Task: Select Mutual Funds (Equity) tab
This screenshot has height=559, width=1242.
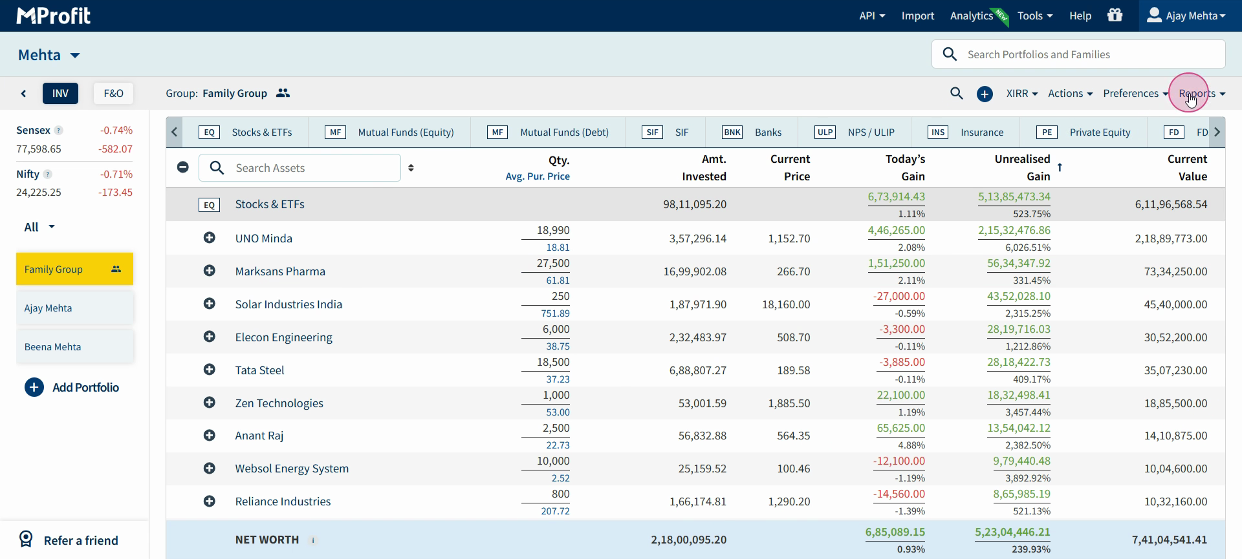Action: pyautogui.click(x=389, y=132)
